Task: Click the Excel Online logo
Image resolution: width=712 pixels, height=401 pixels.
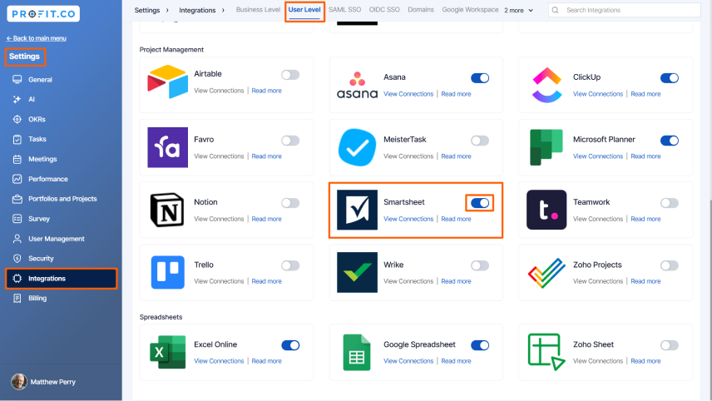Action: (167, 352)
